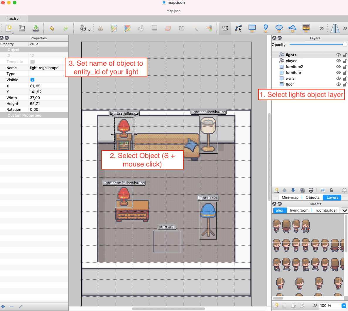The image size is (348, 311).
Task: Select the Insert Point tool
Action: point(266,28)
